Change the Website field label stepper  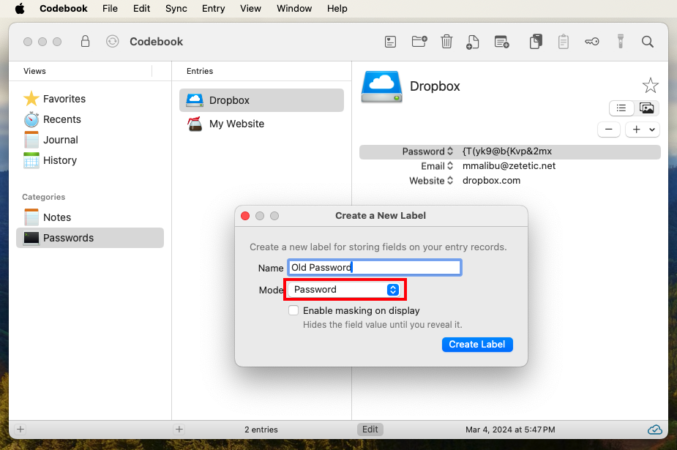point(450,180)
